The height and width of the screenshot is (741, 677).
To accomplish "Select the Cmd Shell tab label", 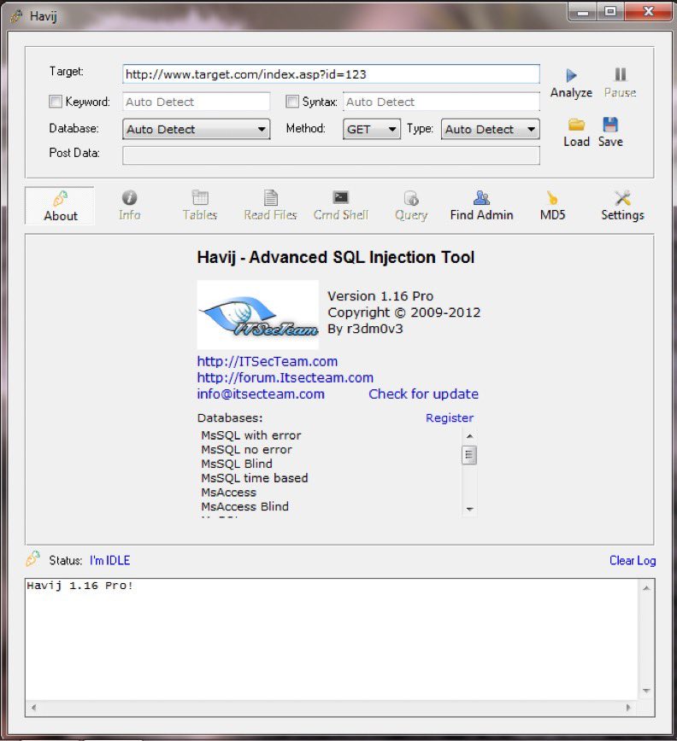I will 341,215.
